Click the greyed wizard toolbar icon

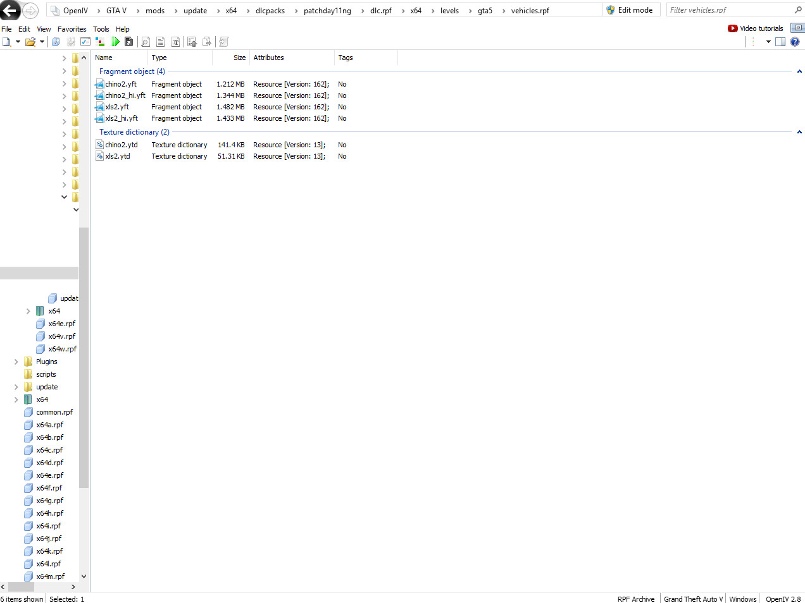(x=70, y=42)
